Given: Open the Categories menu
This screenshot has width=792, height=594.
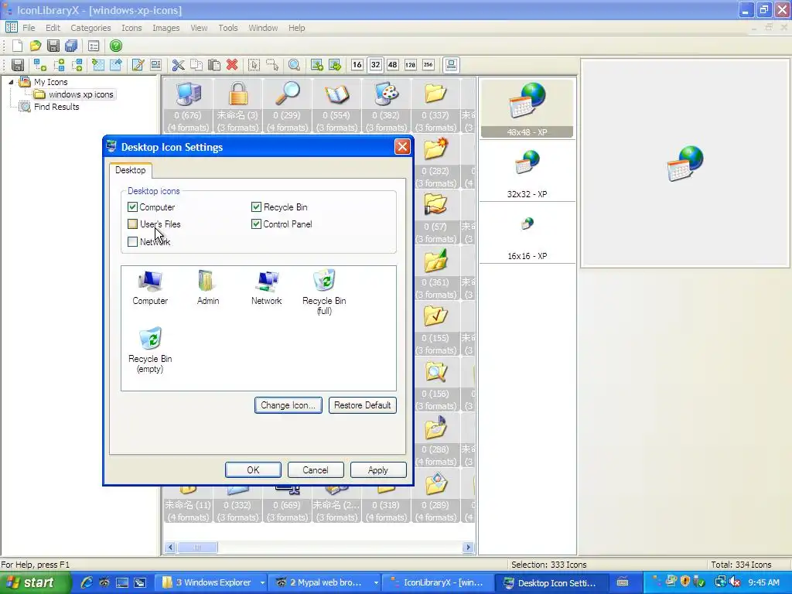Looking at the screenshot, I should point(90,28).
